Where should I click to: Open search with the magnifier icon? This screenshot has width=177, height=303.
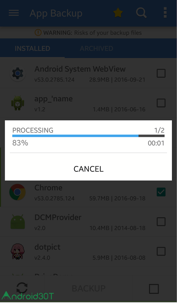141,13
